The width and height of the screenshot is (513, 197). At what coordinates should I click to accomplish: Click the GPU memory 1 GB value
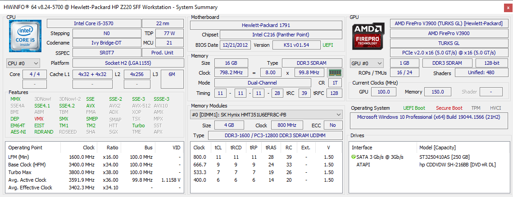(404, 63)
